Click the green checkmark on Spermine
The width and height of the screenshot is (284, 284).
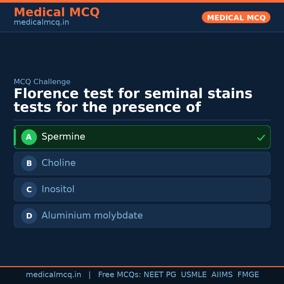261,138
